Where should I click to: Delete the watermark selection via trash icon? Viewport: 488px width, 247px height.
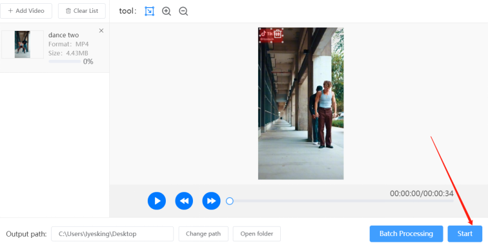click(x=278, y=34)
